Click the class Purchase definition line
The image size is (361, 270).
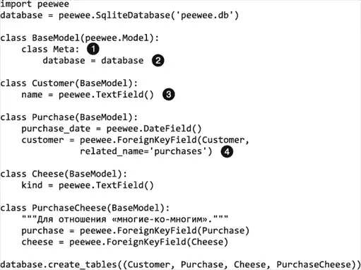point(69,117)
